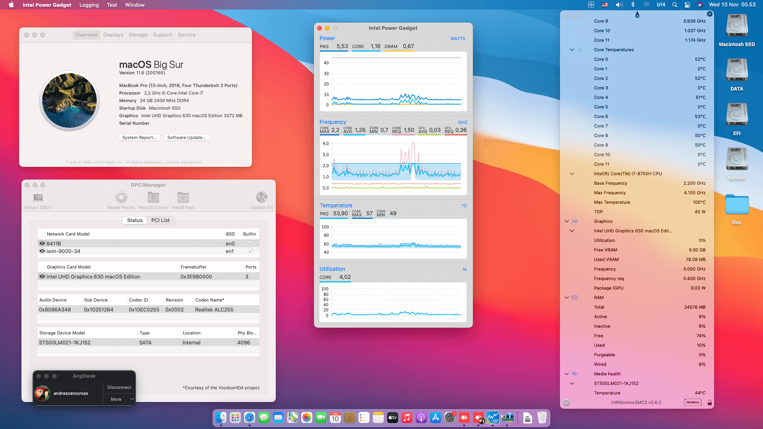
Task: Toggle Builtin checkbox for en1
Action: 250,251
